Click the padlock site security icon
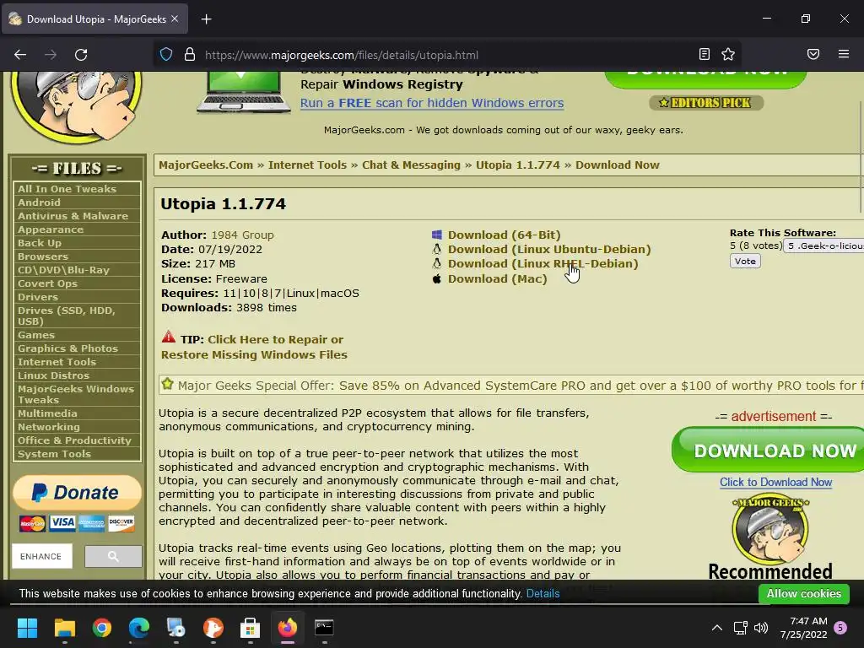Screen dimensions: 864x648 pyautogui.click(x=190, y=55)
